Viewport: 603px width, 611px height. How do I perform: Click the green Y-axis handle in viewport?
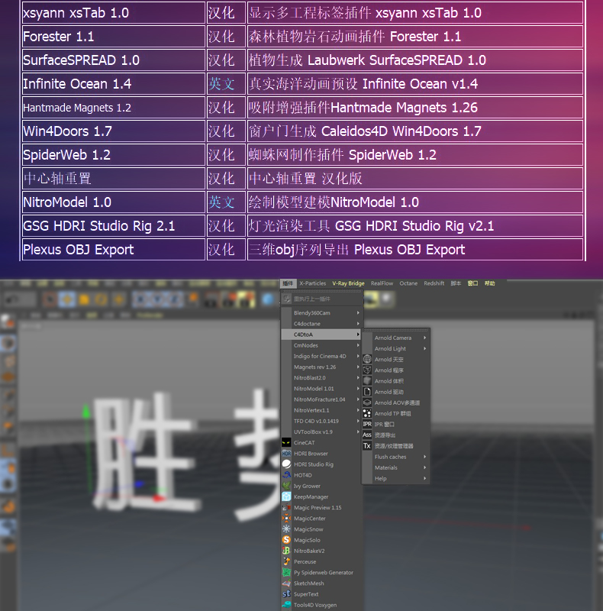pos(86,412)
